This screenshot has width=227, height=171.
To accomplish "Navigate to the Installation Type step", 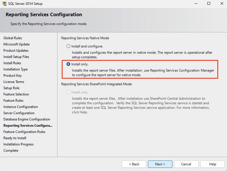I will 15,69.
